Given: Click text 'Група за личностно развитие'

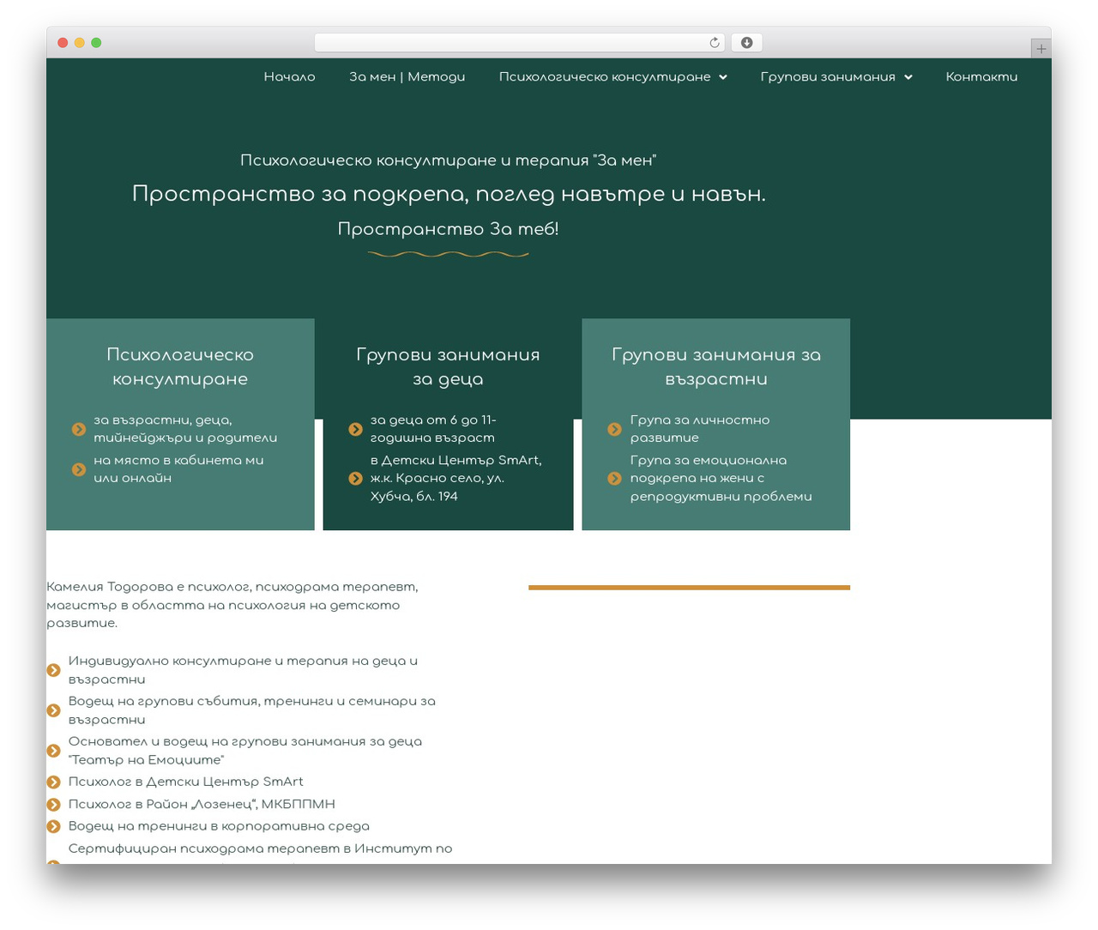Looking at the screenshot, I should 700,429.
